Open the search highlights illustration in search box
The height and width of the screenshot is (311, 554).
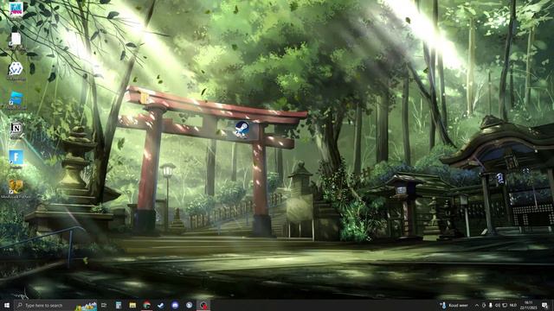point(86,306)
